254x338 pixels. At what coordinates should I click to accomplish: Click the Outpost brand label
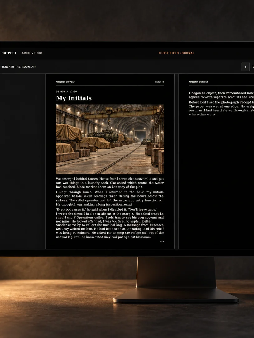point(8,53)
